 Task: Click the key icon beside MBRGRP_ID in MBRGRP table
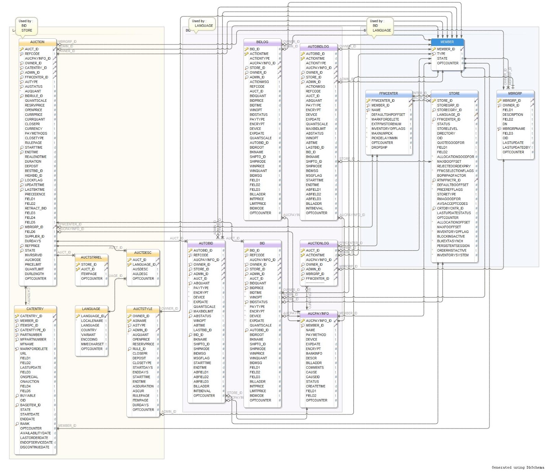[499, 101]
